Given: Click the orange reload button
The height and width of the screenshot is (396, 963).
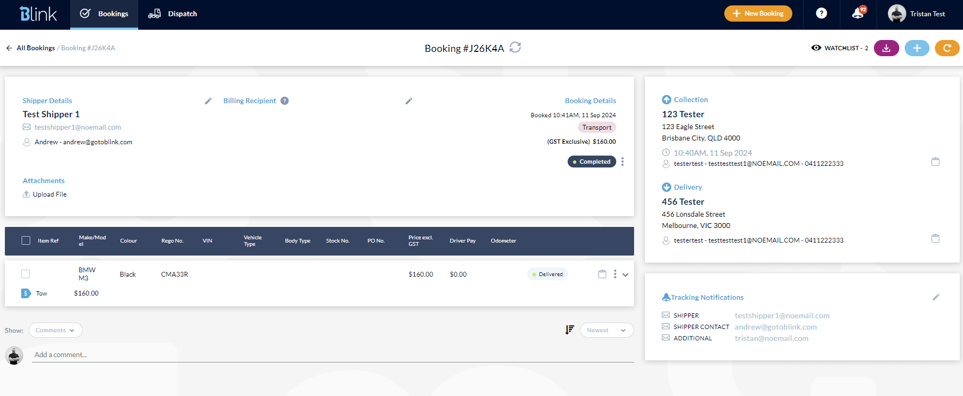Looking at the screenshot, I should click(x=947, y=48).
